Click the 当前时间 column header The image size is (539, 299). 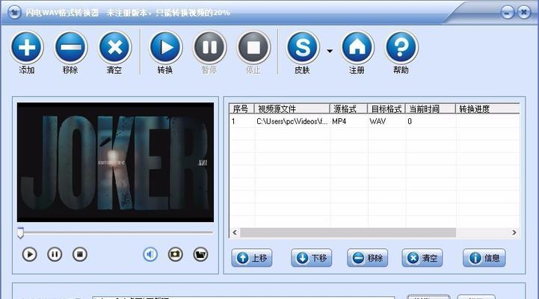pos(431,109)
